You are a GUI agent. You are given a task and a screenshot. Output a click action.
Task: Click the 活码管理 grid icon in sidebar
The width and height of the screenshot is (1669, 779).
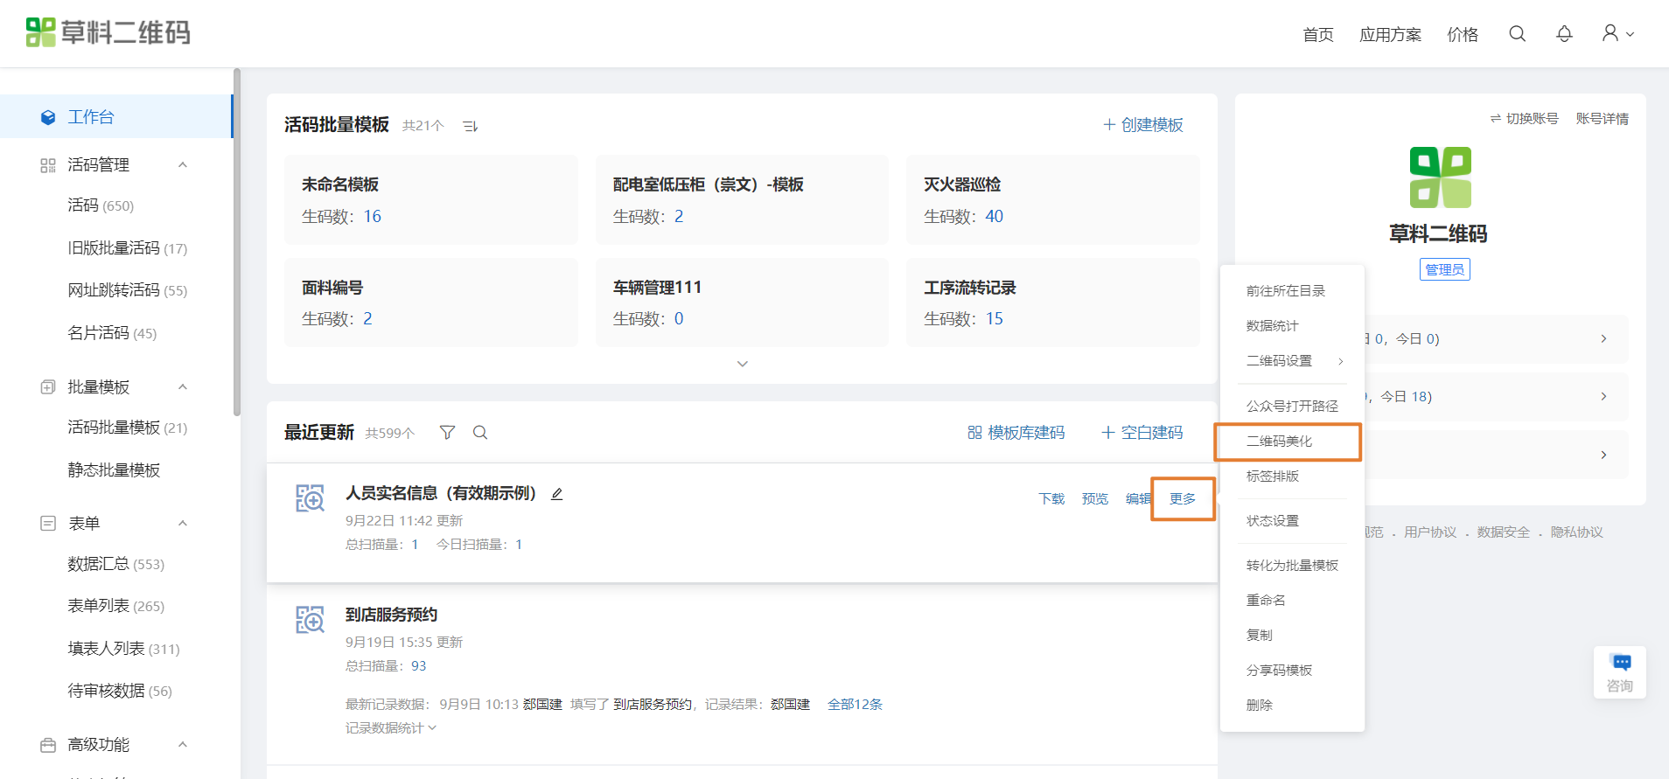point(48,165)
